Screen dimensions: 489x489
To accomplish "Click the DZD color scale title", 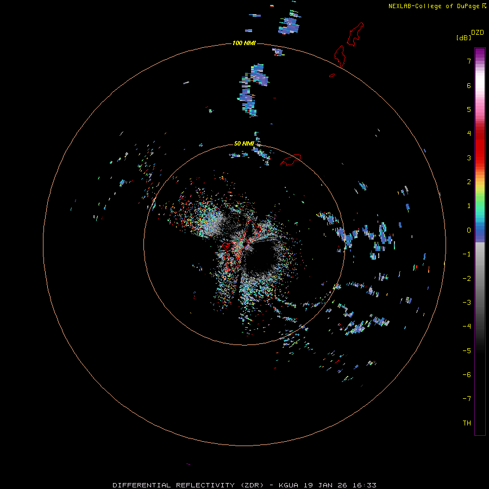I will [478, 33].
